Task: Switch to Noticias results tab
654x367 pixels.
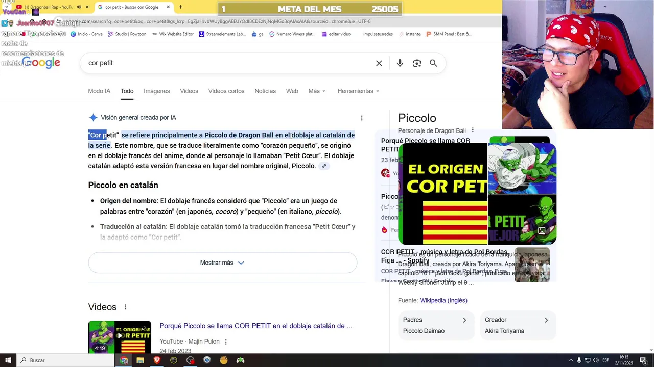Action: [265, 91]
